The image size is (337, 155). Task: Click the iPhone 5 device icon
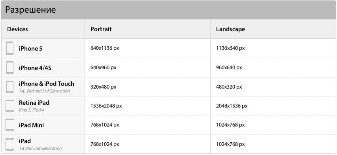pos(10,48)
